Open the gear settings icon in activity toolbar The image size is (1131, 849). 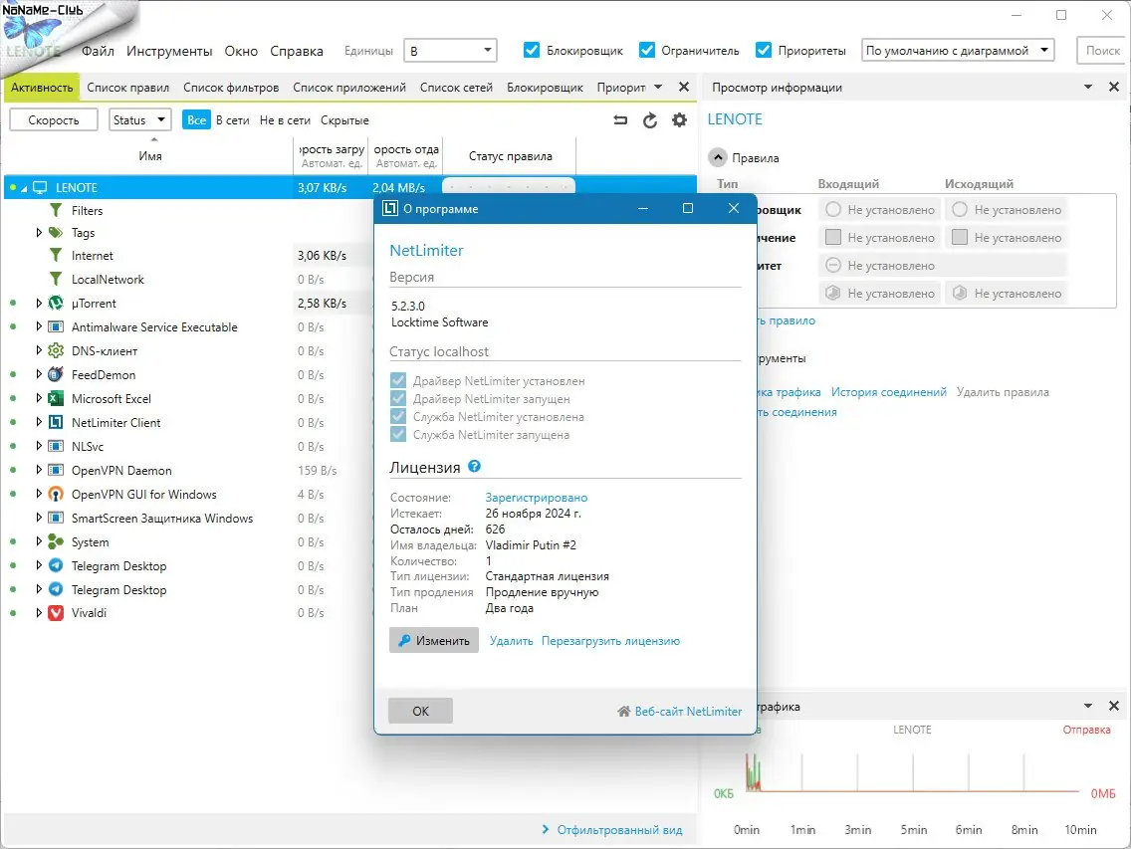click(x=679, y=120)
